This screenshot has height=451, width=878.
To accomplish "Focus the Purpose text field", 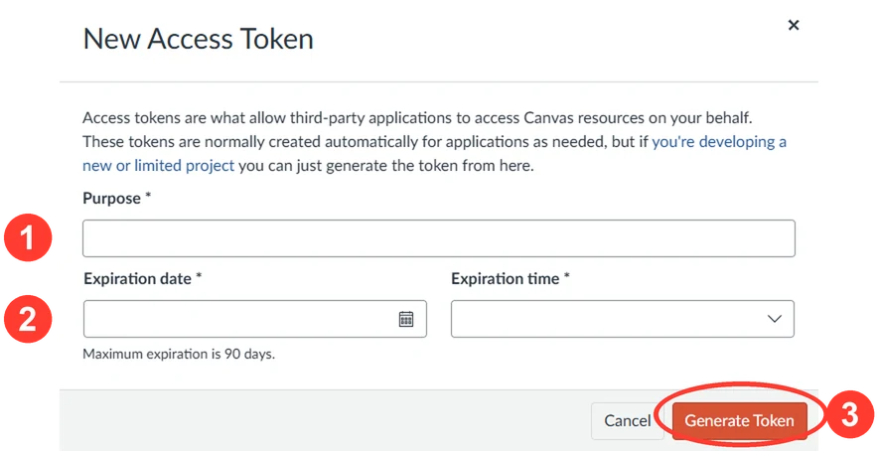I will pos(438,238).
